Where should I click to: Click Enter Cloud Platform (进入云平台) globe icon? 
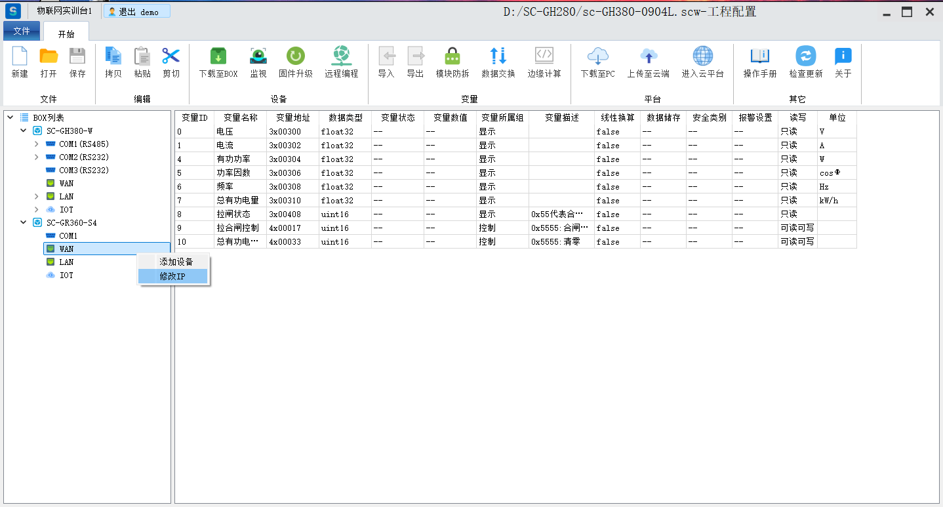pyautogui.click(x=702, y=57)
